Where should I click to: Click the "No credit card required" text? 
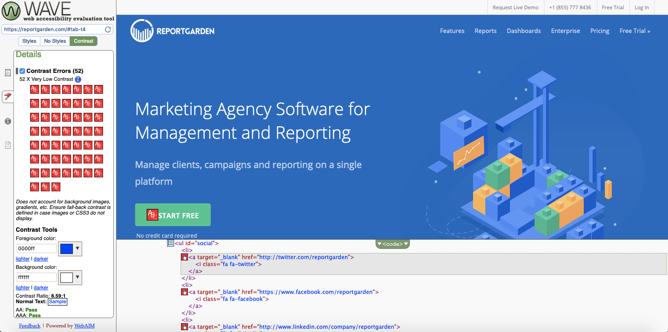coord(166,235)
